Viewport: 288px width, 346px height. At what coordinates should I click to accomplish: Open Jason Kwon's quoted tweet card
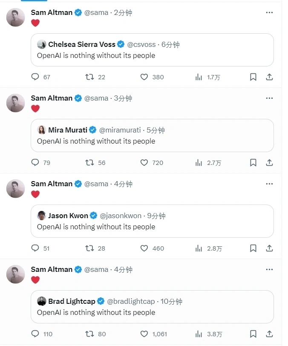pos(152,227)
